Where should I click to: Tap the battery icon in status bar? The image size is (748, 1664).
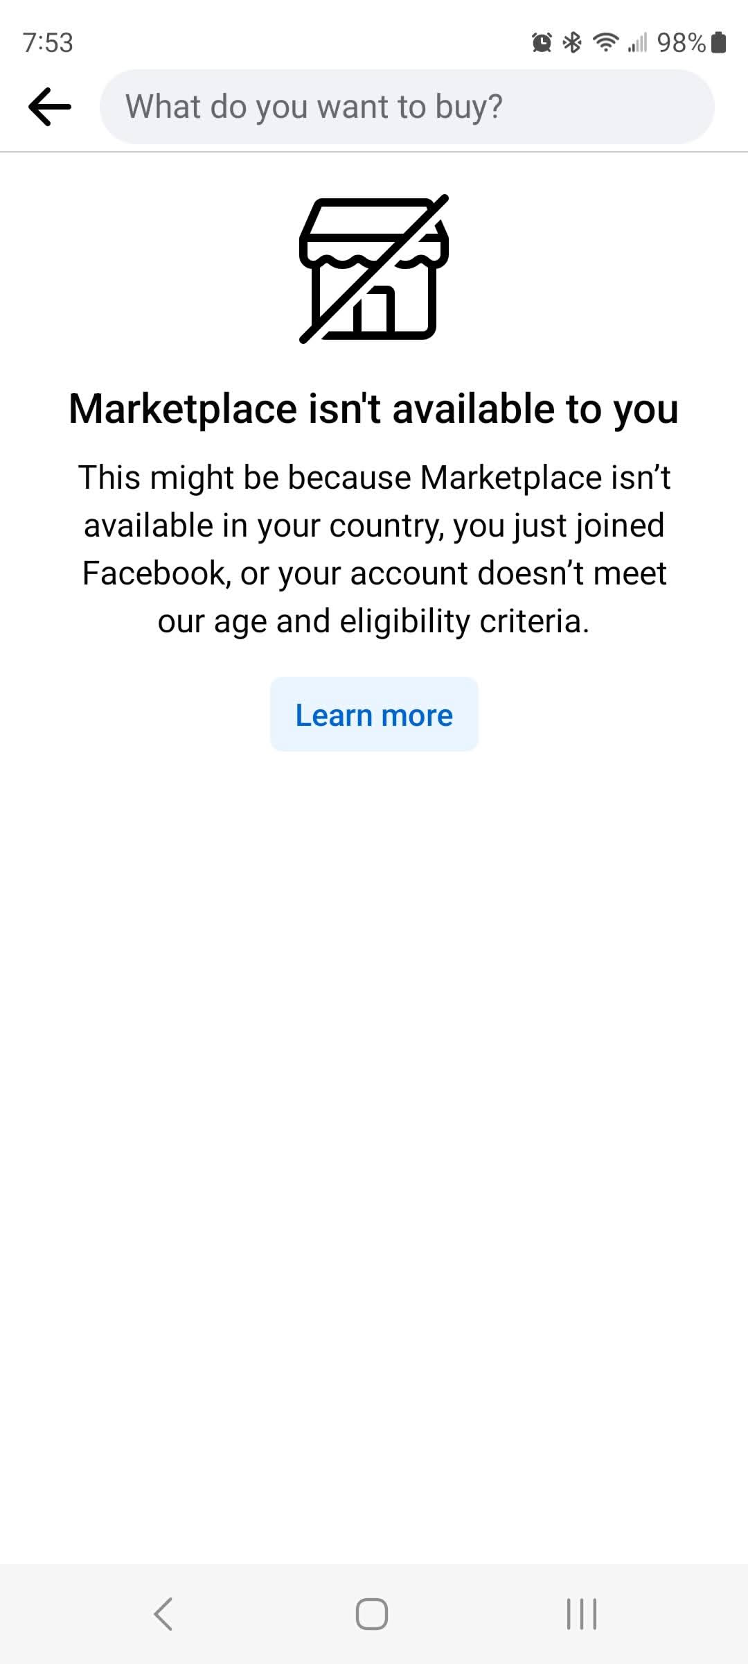click(719, 43)
